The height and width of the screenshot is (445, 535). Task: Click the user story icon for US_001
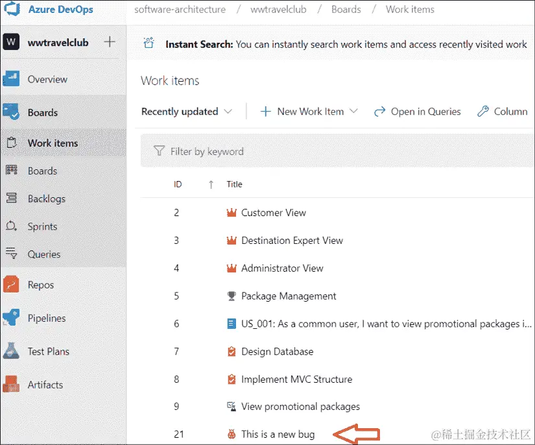tap(232, 324)
